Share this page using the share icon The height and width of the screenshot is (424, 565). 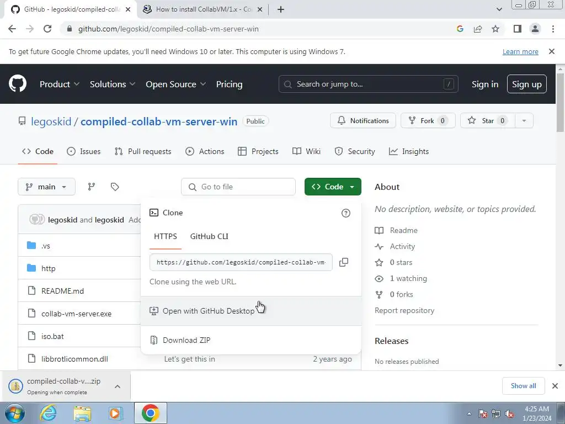coord(478,29)
